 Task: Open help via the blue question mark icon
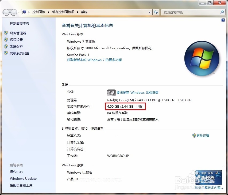[x=223, y=20]
